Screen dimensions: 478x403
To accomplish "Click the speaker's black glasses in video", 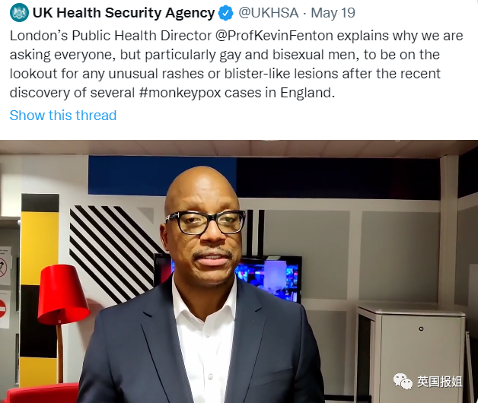I will coord(206,222).
